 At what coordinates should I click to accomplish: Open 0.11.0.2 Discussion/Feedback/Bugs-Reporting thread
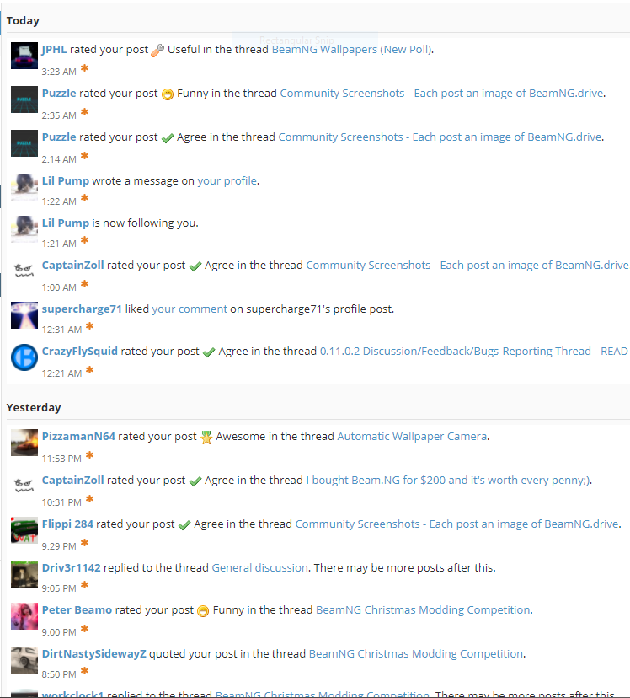[474, 352]
